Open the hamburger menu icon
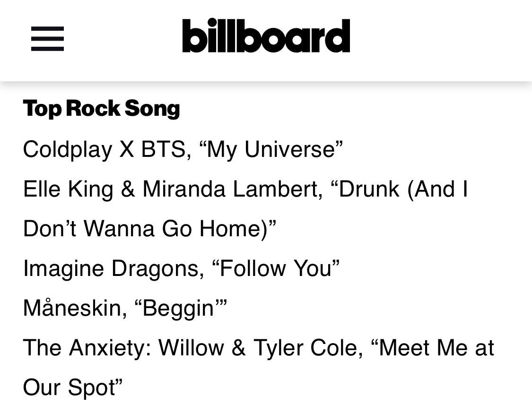Viewport: 532px width, 413px height. (47, 39)
